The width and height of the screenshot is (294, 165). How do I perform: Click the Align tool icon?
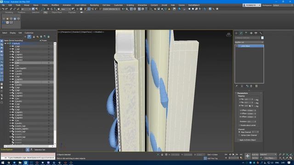coord(127,9)
